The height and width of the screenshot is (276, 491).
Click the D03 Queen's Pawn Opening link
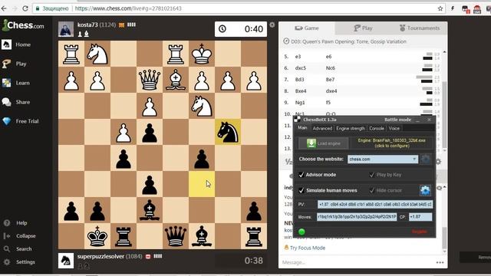[348, 41]
